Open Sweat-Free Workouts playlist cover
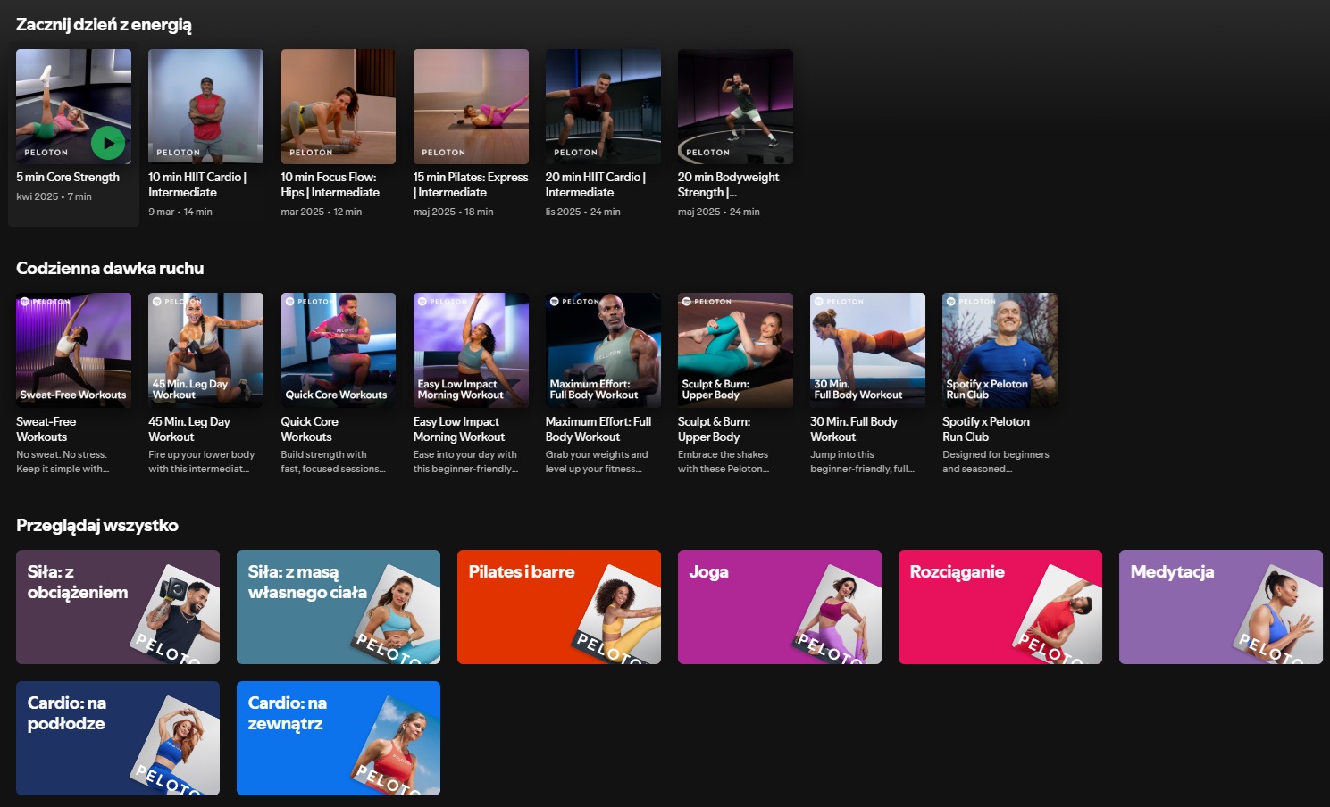The height and width of the screenshot is (807, 1330). [x=73, y=350]
